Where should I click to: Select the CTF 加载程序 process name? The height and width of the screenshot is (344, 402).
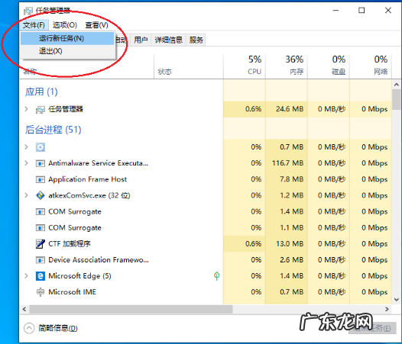point(70,243)
